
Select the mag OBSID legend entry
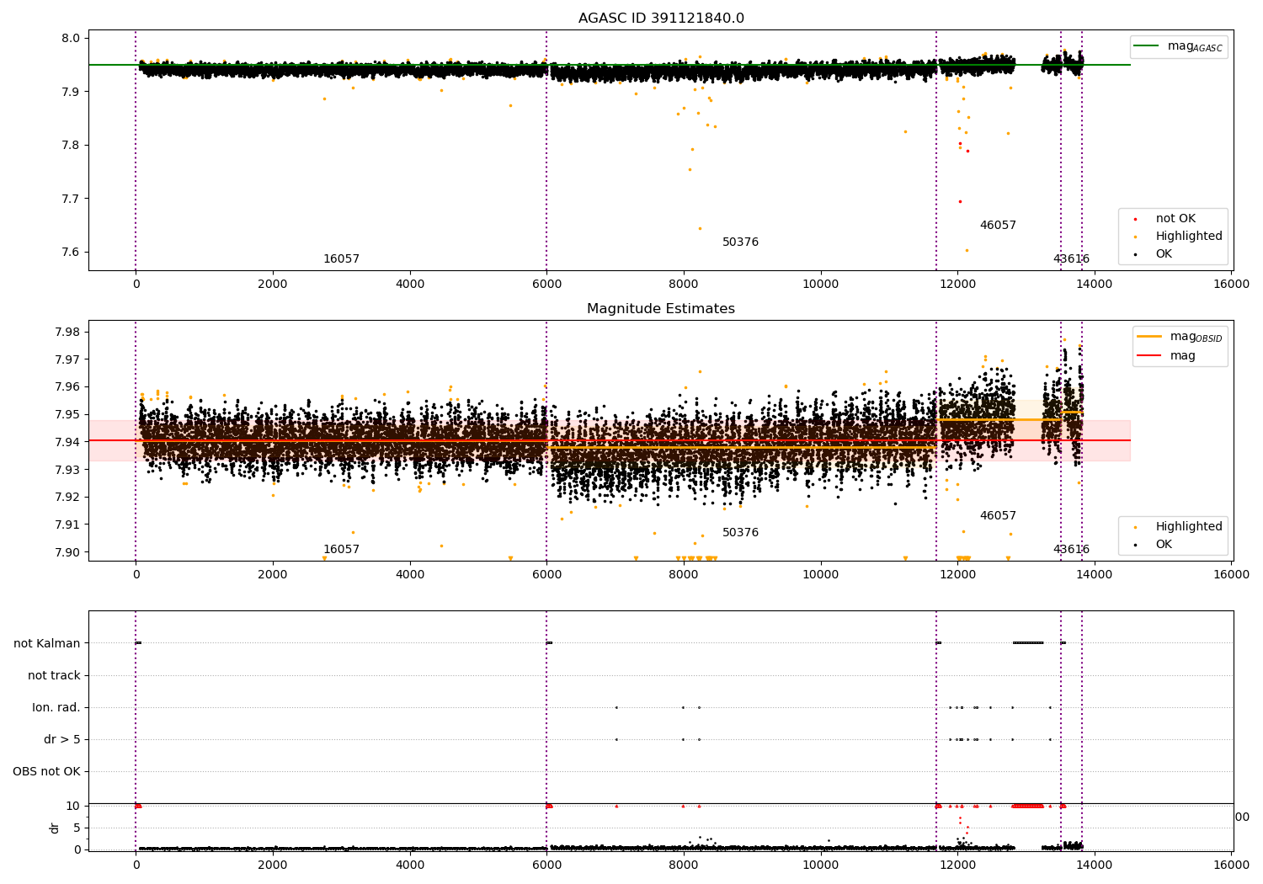coord(1180,337)
